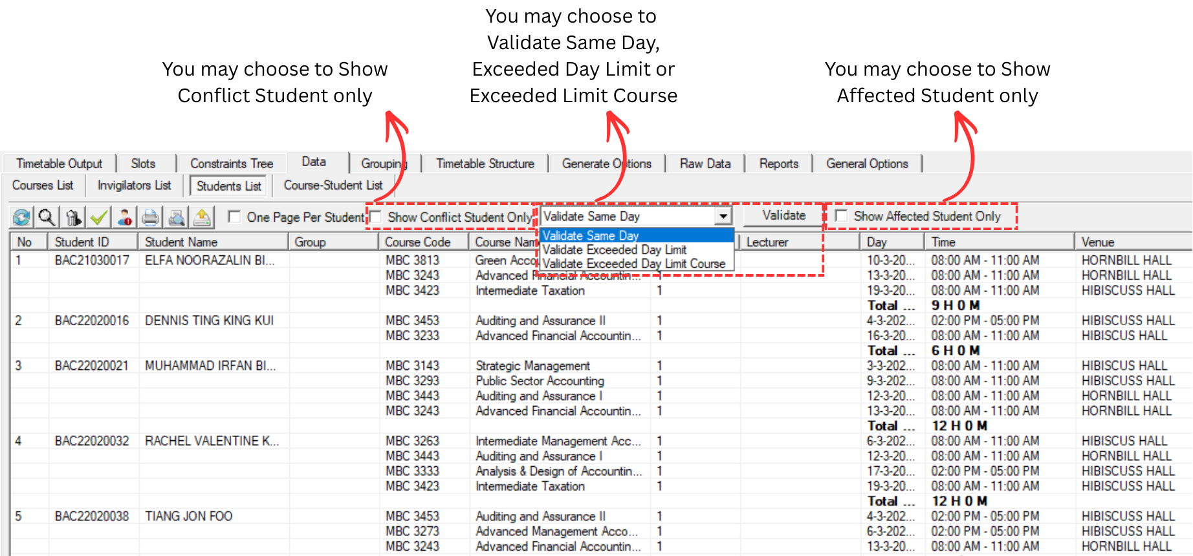This screenshot has width=1193, height=556.
Task: Click the Validate button
Action: click(783, 215)
